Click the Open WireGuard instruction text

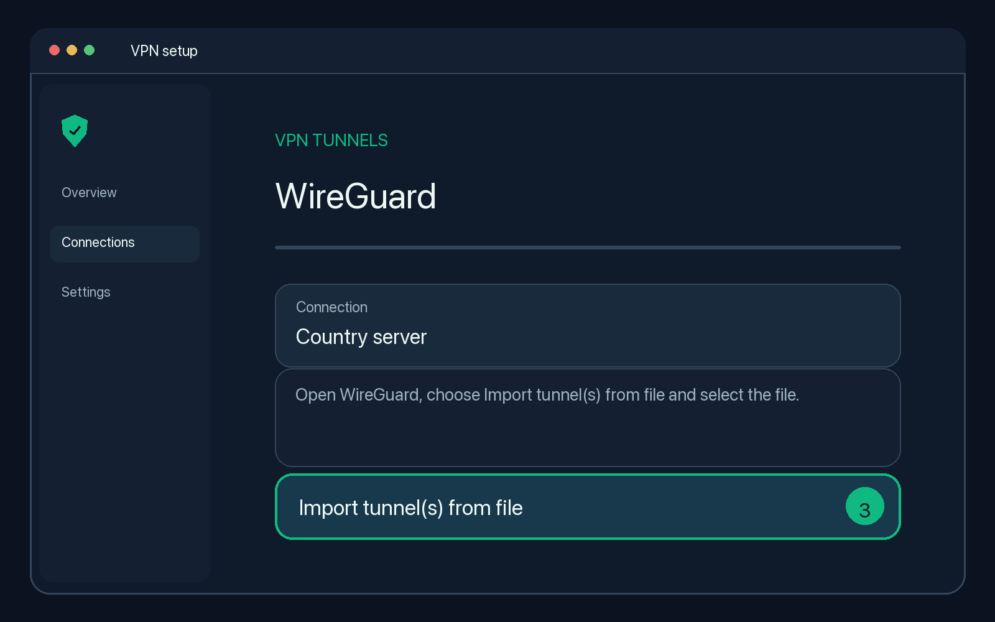pyautogui.click(x=547, y=395)
